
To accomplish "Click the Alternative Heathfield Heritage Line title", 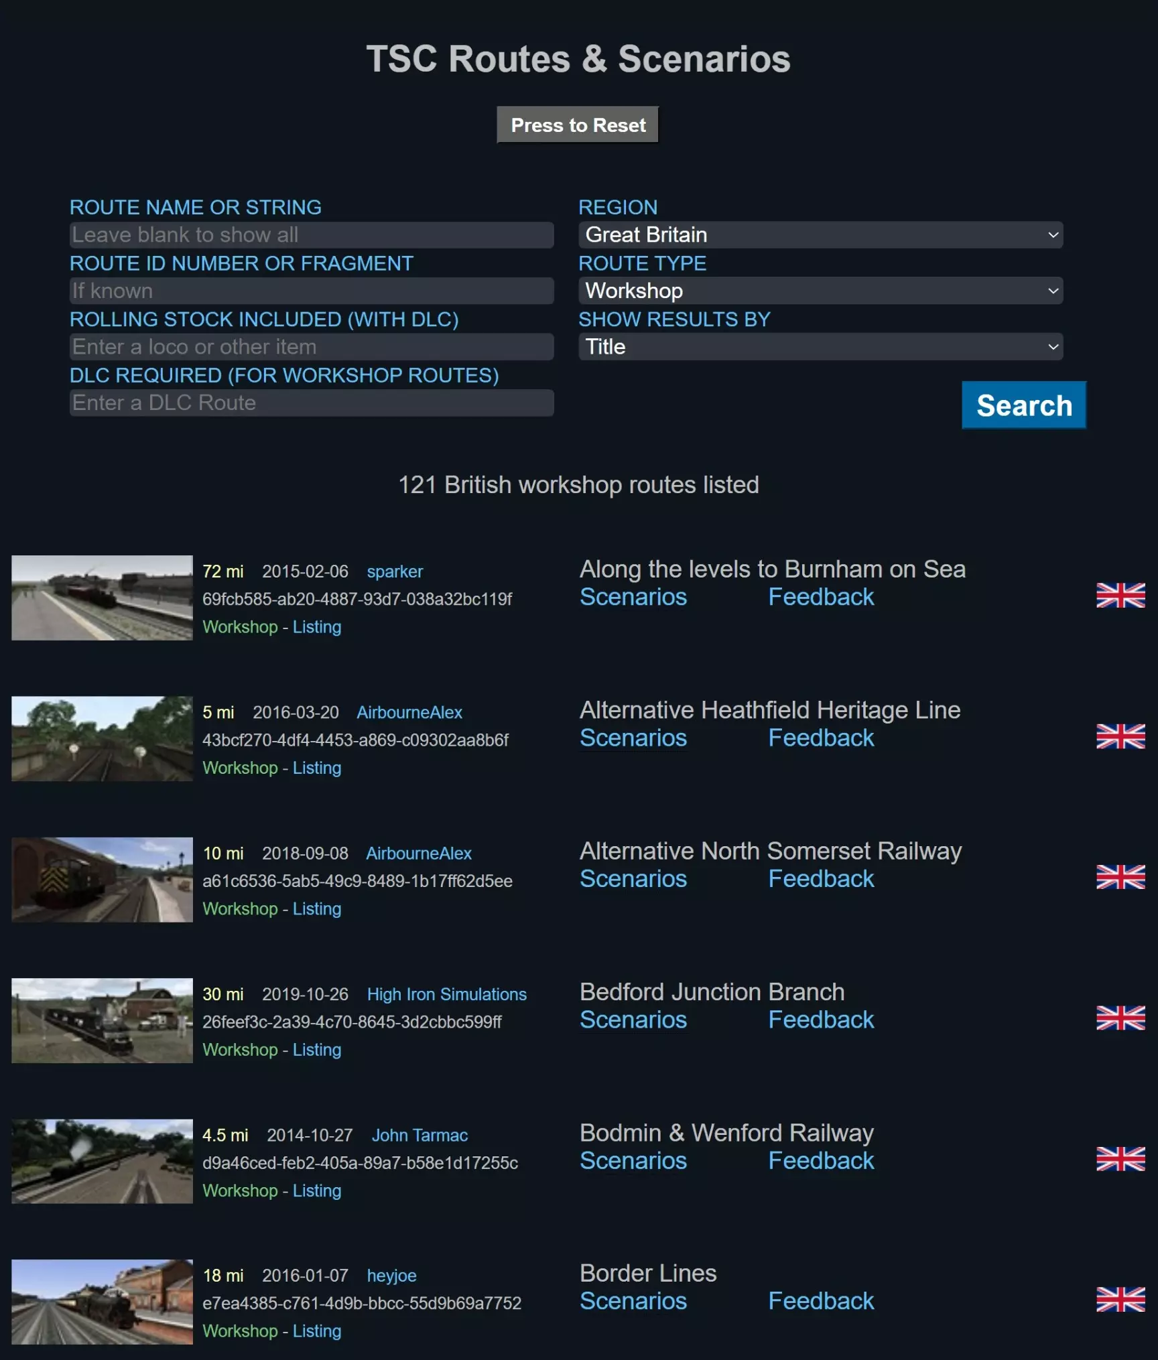I will (770, 709).
